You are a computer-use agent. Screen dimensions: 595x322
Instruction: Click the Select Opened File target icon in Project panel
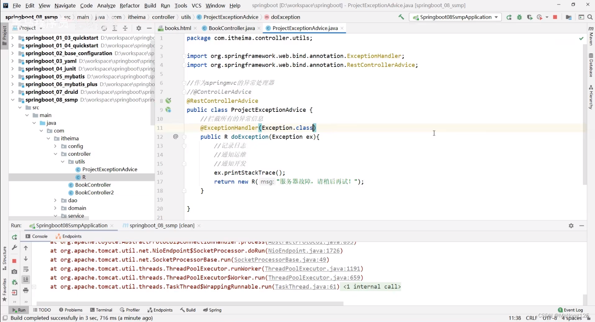point(104,28)
